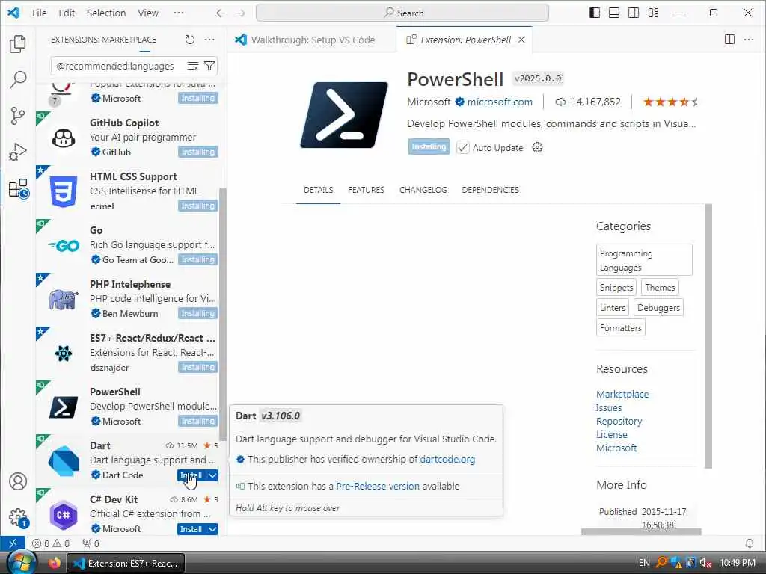Image resolution: width=766 pixels, height=574 pixels.
Task: Switch to Walkthrough: Setup VS Code tab
Action: (312, 40)
